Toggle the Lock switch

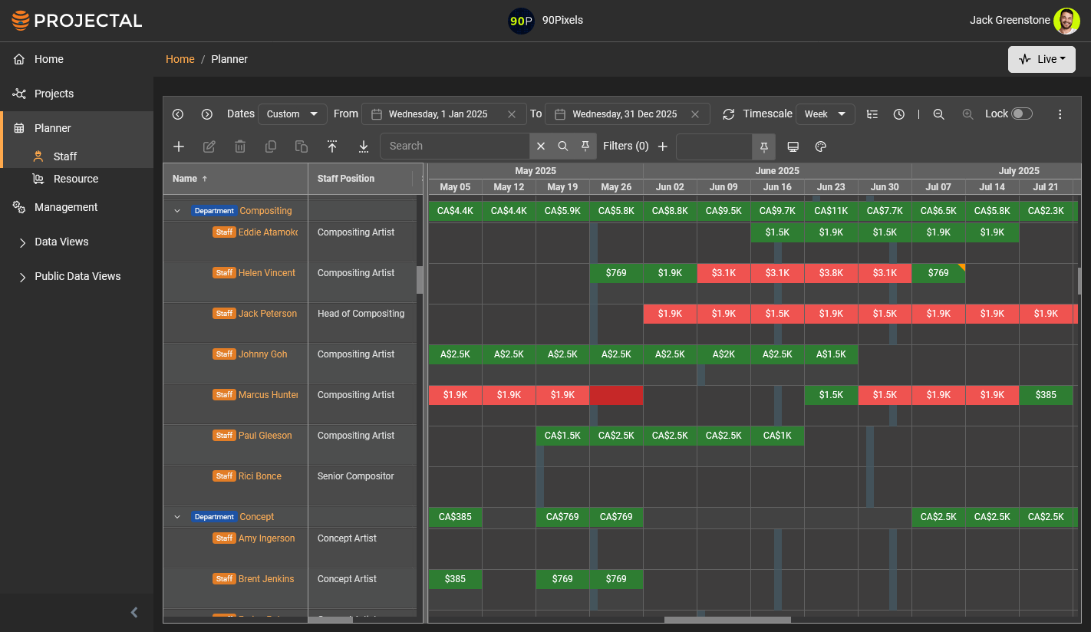[x=1021, y=114]
